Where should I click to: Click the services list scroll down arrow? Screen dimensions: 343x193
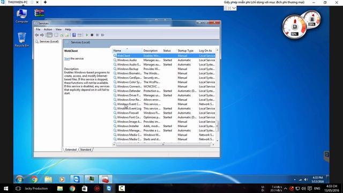(217, 140)
